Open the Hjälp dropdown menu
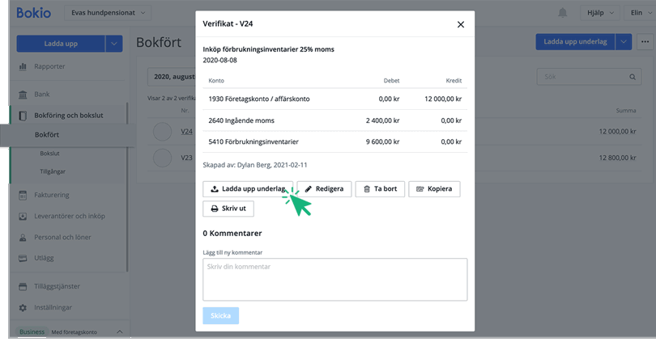Screen dimensions: 656x342 pos(598,13)
